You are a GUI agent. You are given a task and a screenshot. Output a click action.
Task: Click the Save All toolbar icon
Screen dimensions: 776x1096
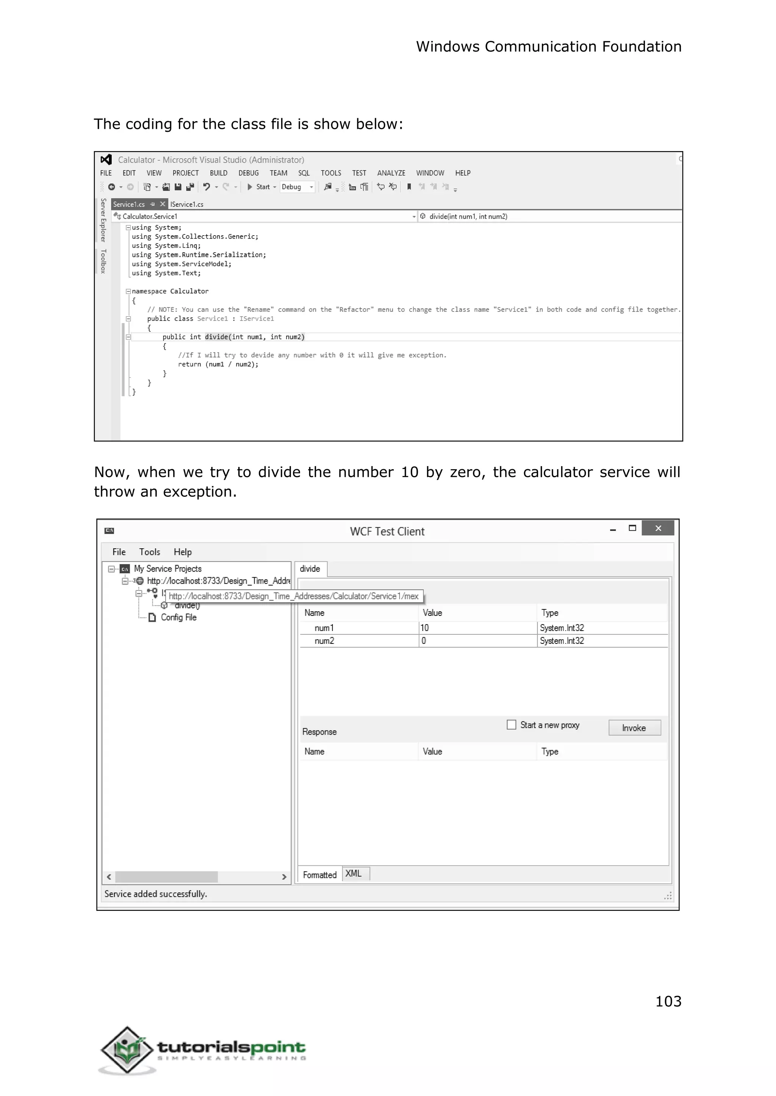tap(190, 187)
